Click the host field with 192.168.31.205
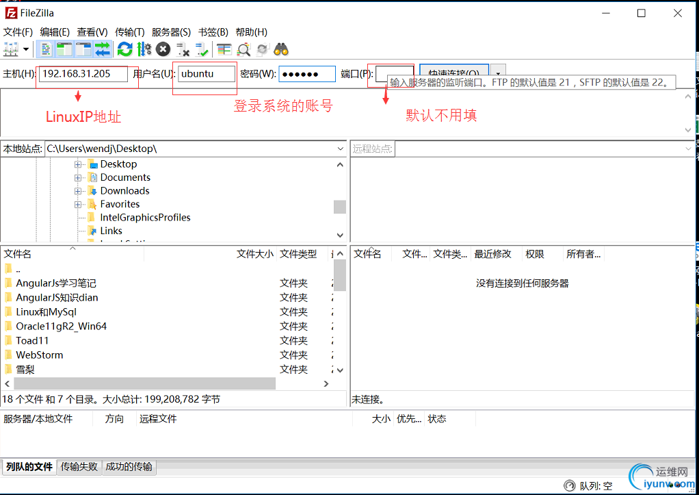Viewport: 699px width, 495px height. pyautogui.click(x=83, y=74)
